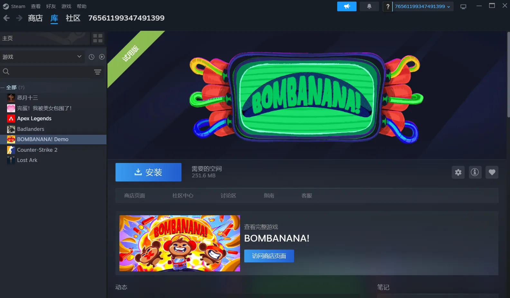
Task: Click the 访问商店页面 button
Action: (269, 256)
